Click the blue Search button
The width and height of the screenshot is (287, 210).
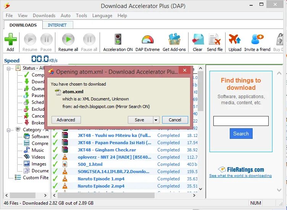241,134
